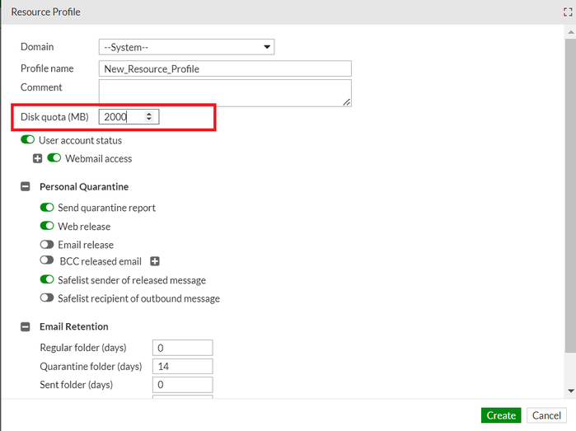Collapse the Email Retention section
This screenshot has height=431, width=576.
point(26,326)
